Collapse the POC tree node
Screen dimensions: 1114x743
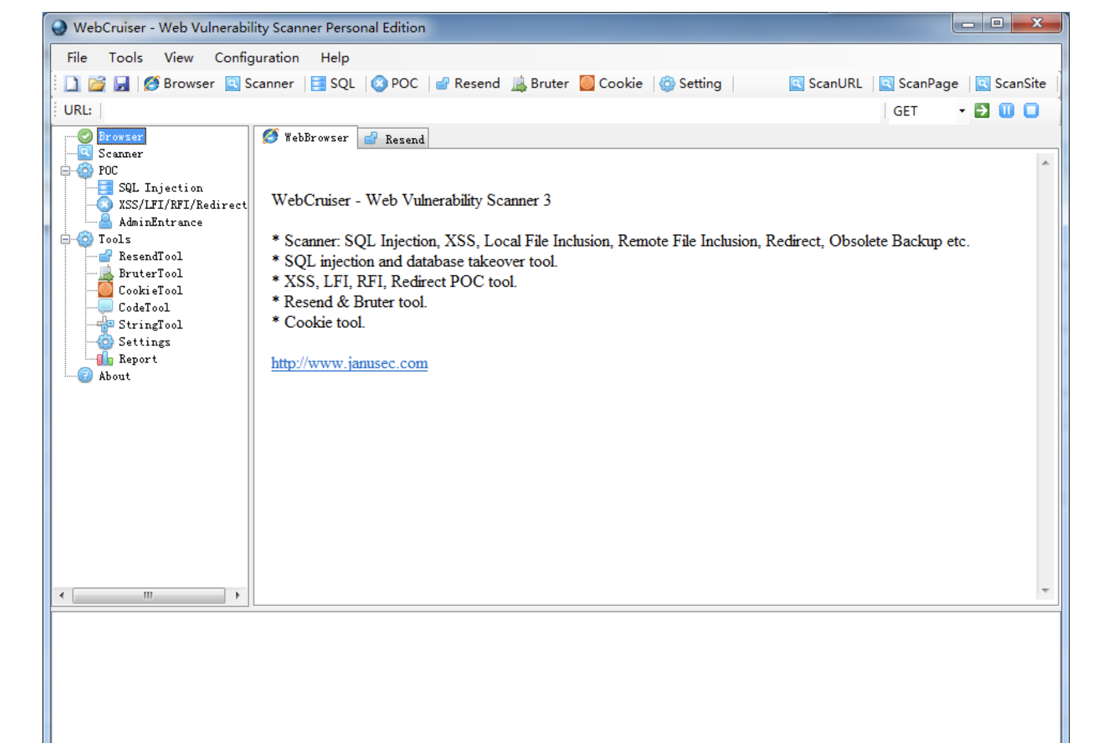pos(66,171)
